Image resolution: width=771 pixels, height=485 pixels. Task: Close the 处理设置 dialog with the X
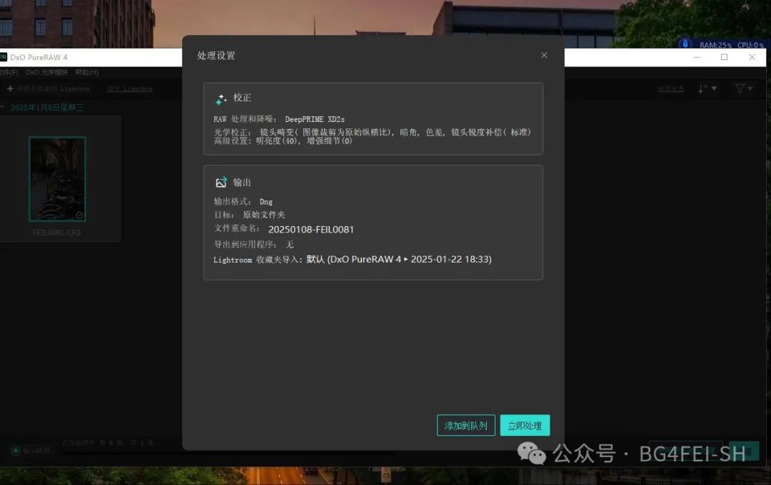pyautogui.click(x=544, y=55)
